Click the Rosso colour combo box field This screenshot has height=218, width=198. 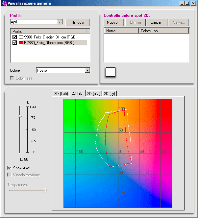click(63, 70)
